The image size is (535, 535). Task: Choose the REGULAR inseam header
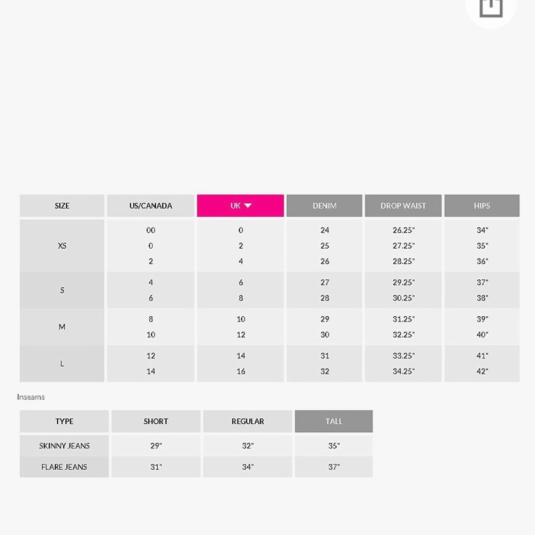click(x=248, y=421)
